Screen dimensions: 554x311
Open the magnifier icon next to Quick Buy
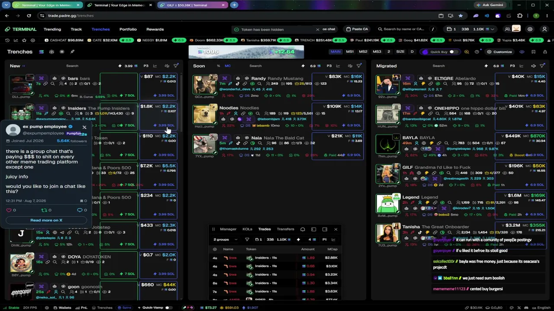tap(467, 52)
